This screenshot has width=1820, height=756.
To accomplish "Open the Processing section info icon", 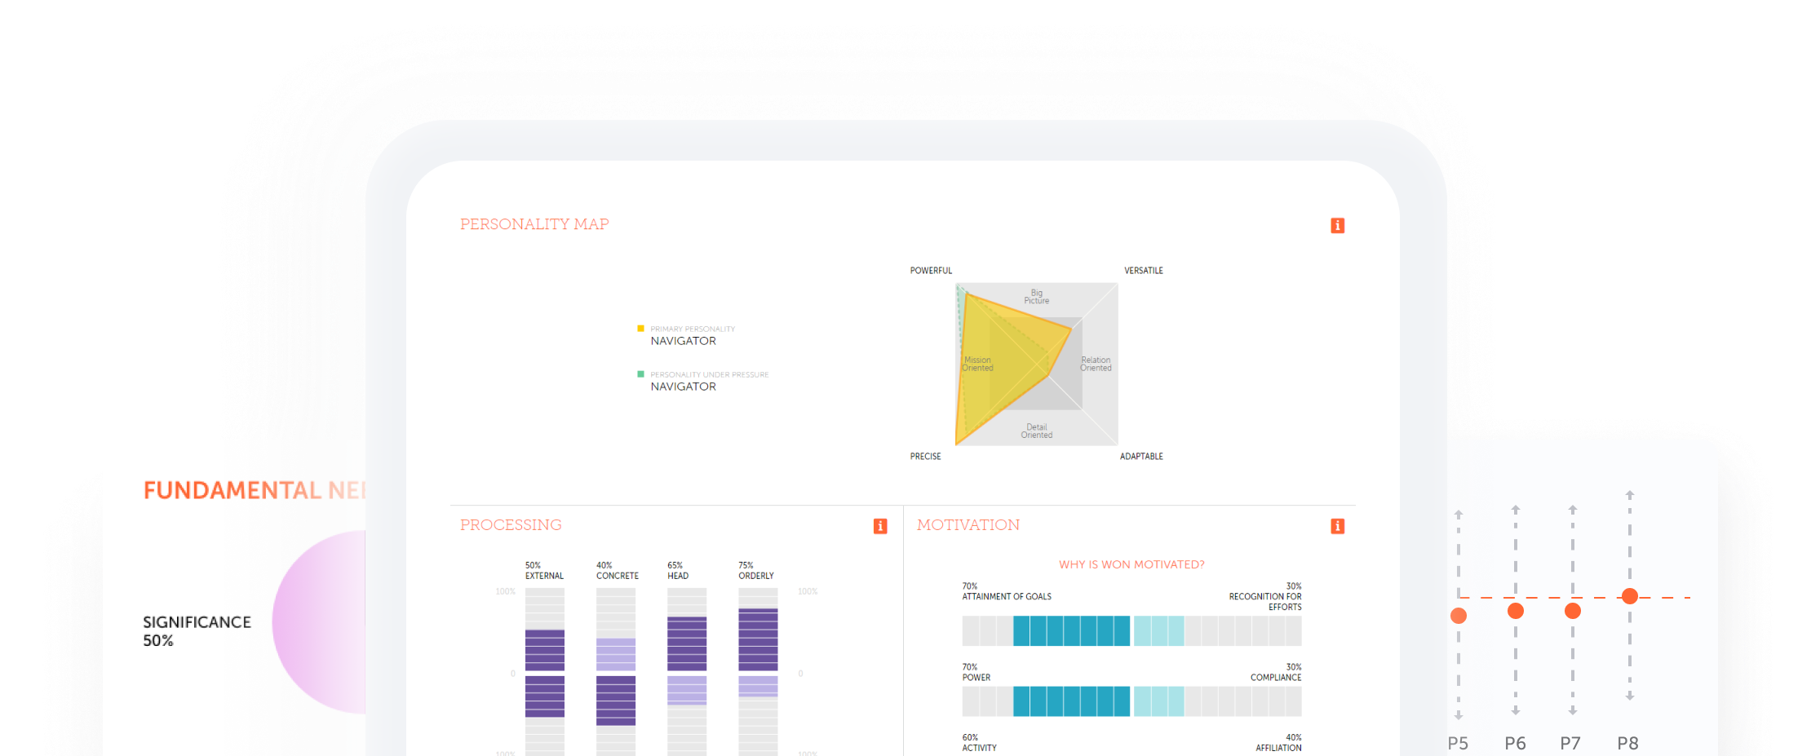I will [880, 526].
